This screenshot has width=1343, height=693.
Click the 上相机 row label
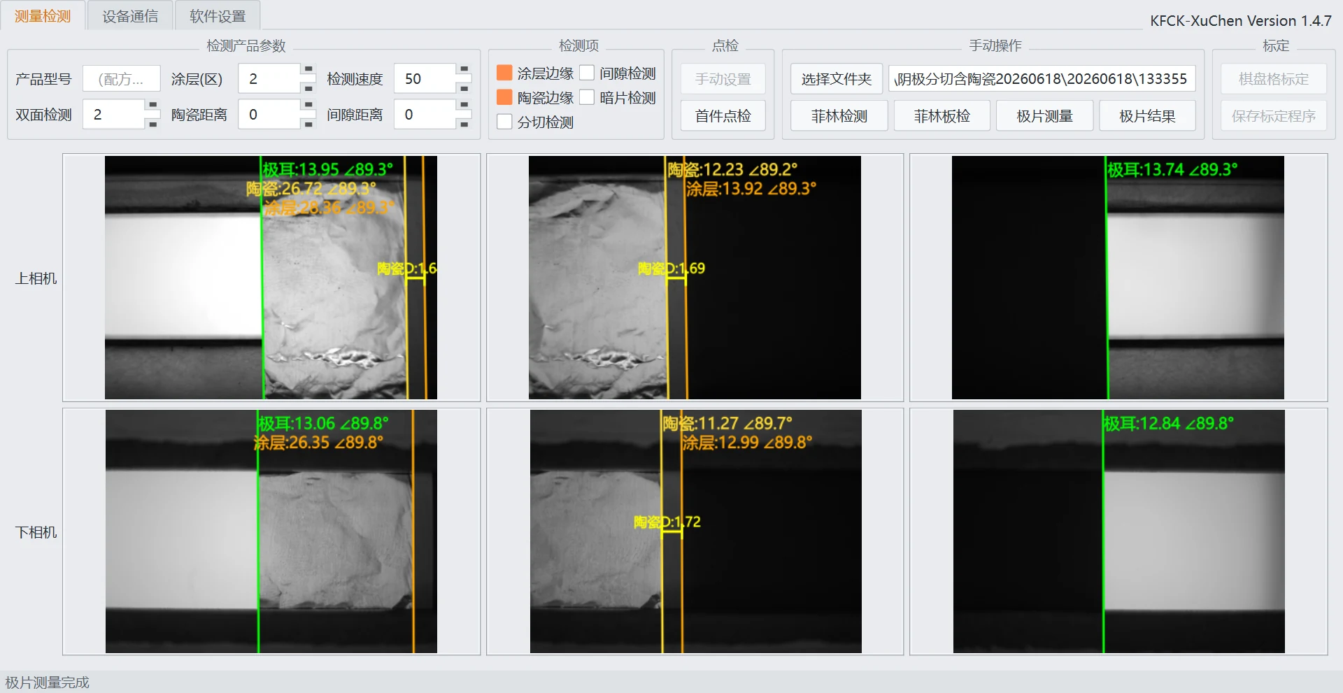point(36,278)
